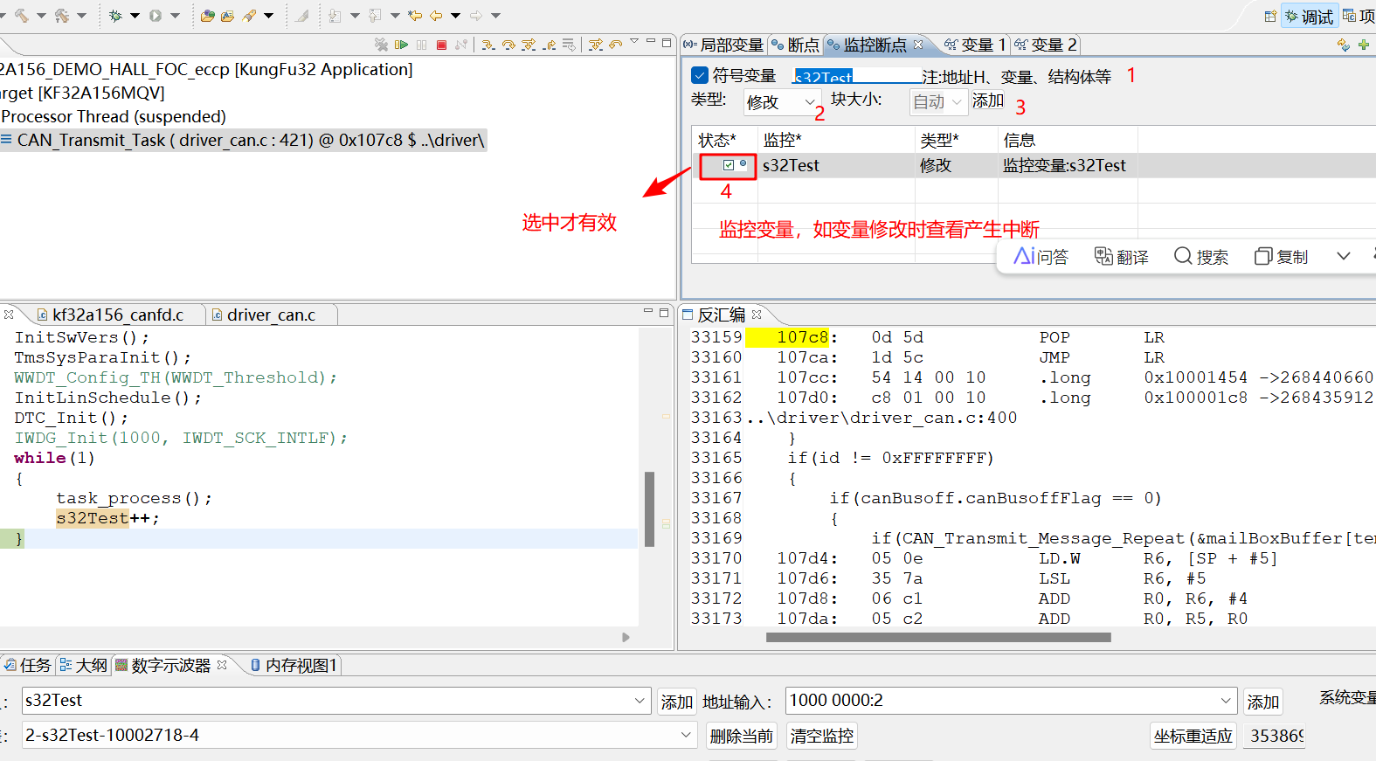This screenshot has height=761, width=1376.
Task: Launch Debug with the bug icon
Action: [x=115, y=16]
